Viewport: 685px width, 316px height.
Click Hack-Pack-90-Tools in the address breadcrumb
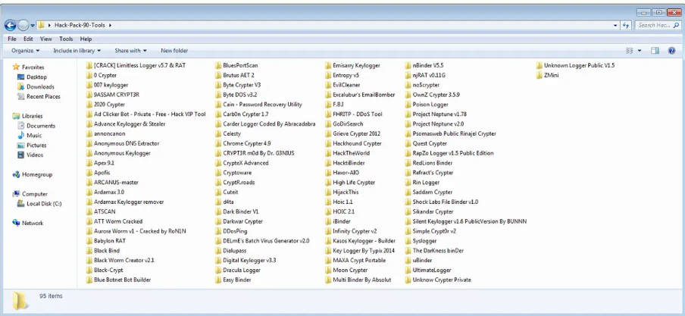(80, 25)
